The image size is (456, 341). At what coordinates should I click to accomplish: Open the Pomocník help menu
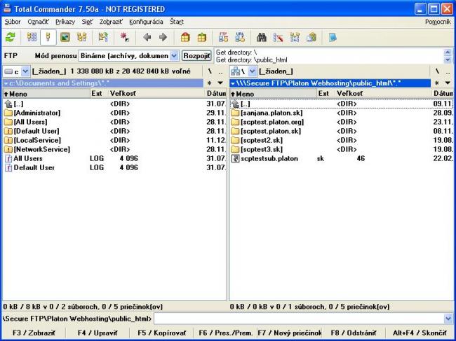tap(438, 22)
